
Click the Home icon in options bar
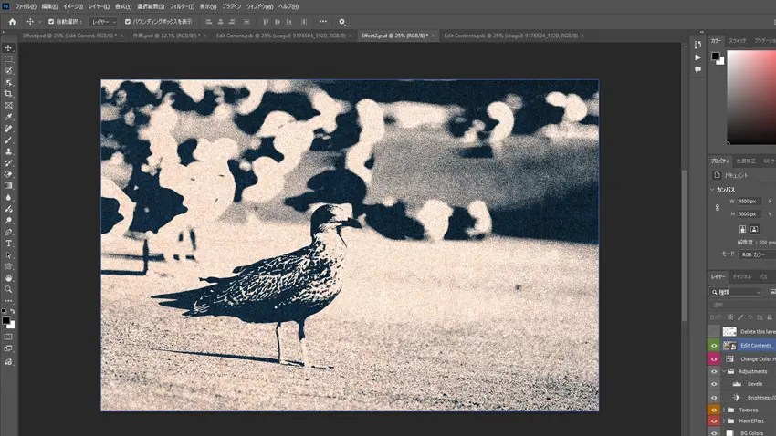pos(11,21)
